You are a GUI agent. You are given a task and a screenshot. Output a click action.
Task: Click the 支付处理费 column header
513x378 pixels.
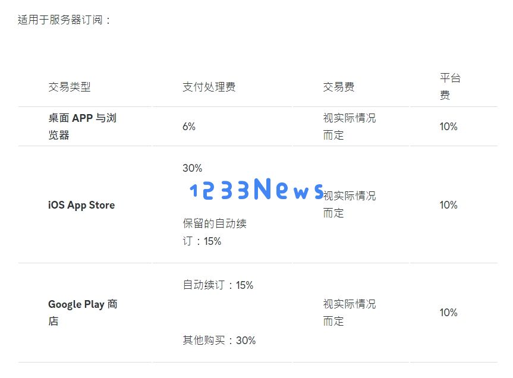point(209,87)
